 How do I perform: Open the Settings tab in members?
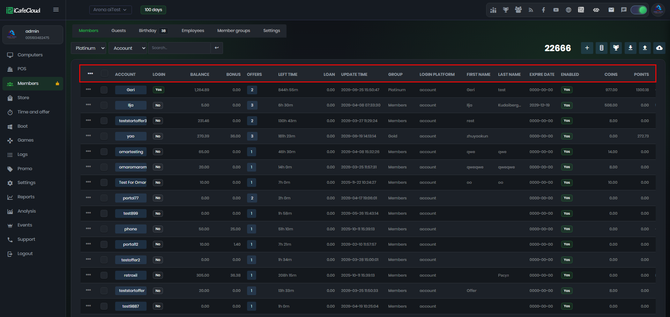(271, 31)
